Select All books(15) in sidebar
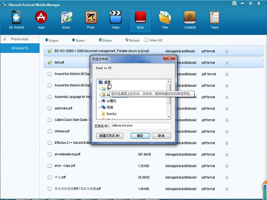The width and height of the screenshot is (267, 200). click(20, 48)
